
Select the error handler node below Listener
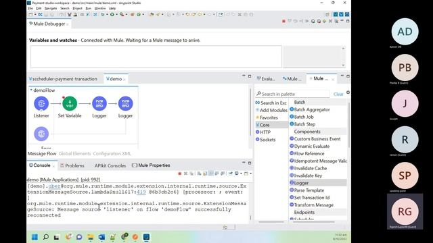tap(41, 134)
